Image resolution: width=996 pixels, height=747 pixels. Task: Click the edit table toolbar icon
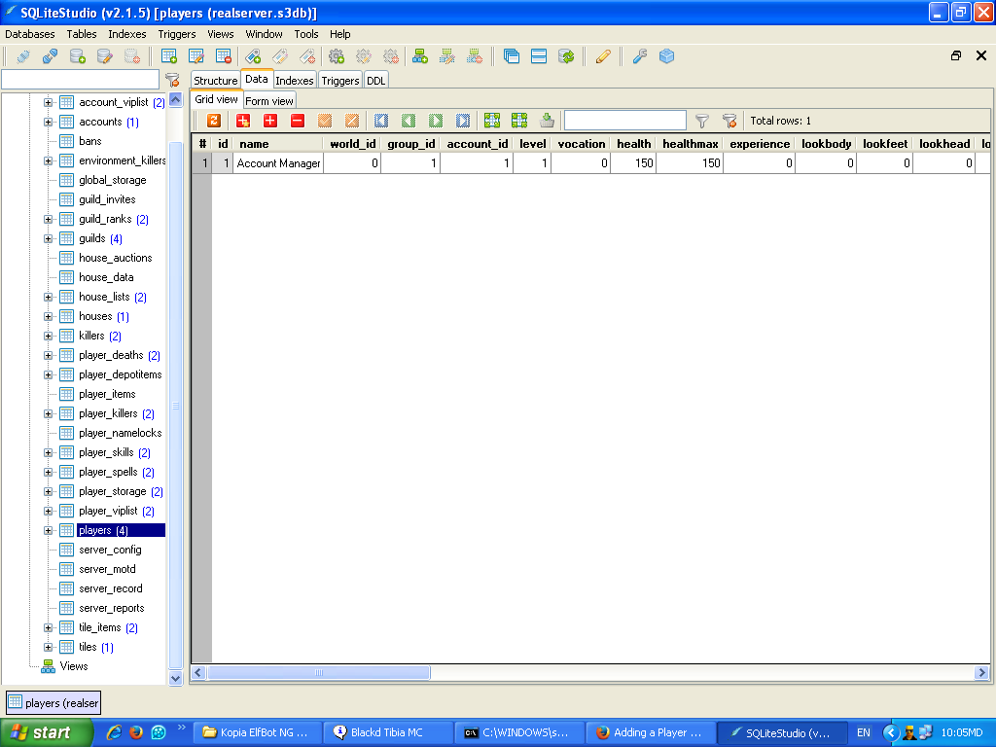pyautogui.click(x=196, y=56)
